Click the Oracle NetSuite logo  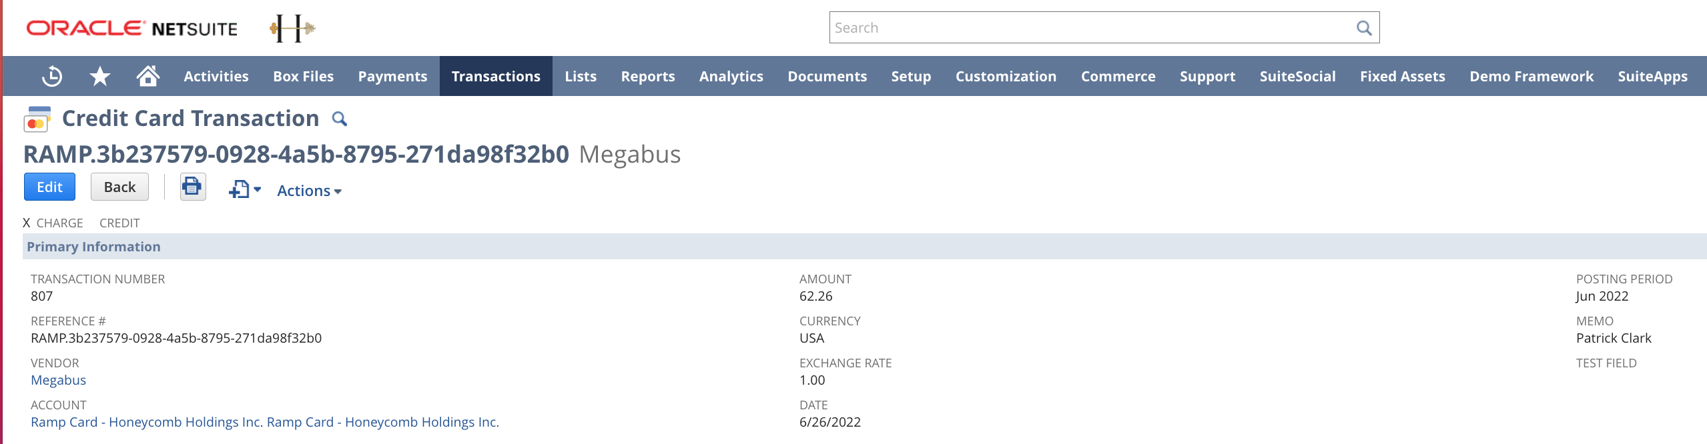[132, 28]
